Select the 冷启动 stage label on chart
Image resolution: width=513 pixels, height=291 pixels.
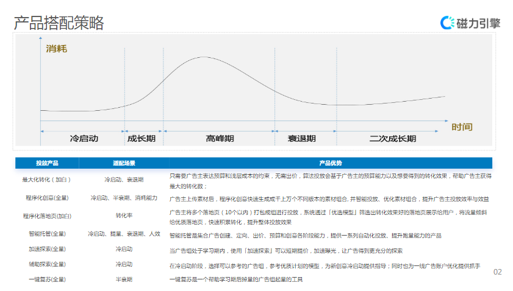pyautogui.click(x=84, y=138)
